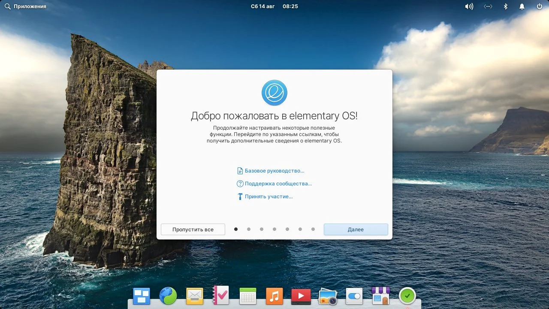Image resolution: width=549 pixels, height=309 pixels.
Task: Open the Photos app in the dock
Action: click(x=327, y=295)
